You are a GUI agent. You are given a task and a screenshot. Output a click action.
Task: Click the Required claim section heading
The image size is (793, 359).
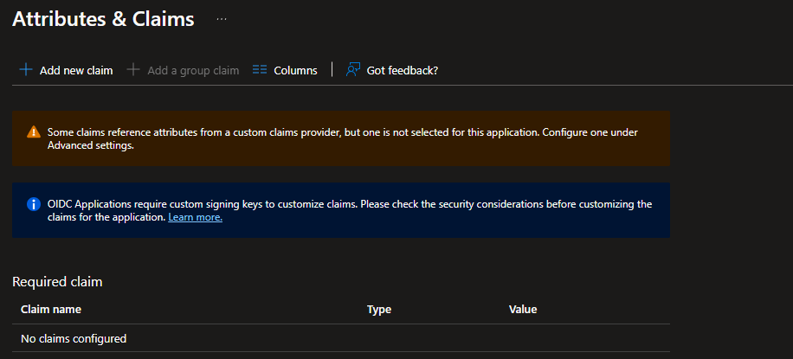point(57,281)
